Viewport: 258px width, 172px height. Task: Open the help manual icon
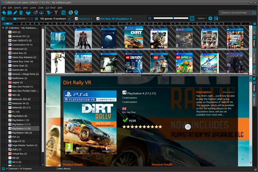[x=63, y=13]
